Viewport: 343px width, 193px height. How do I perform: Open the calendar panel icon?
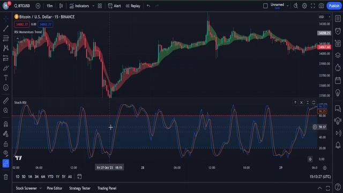pyautogui.click(x=338, y=80)
